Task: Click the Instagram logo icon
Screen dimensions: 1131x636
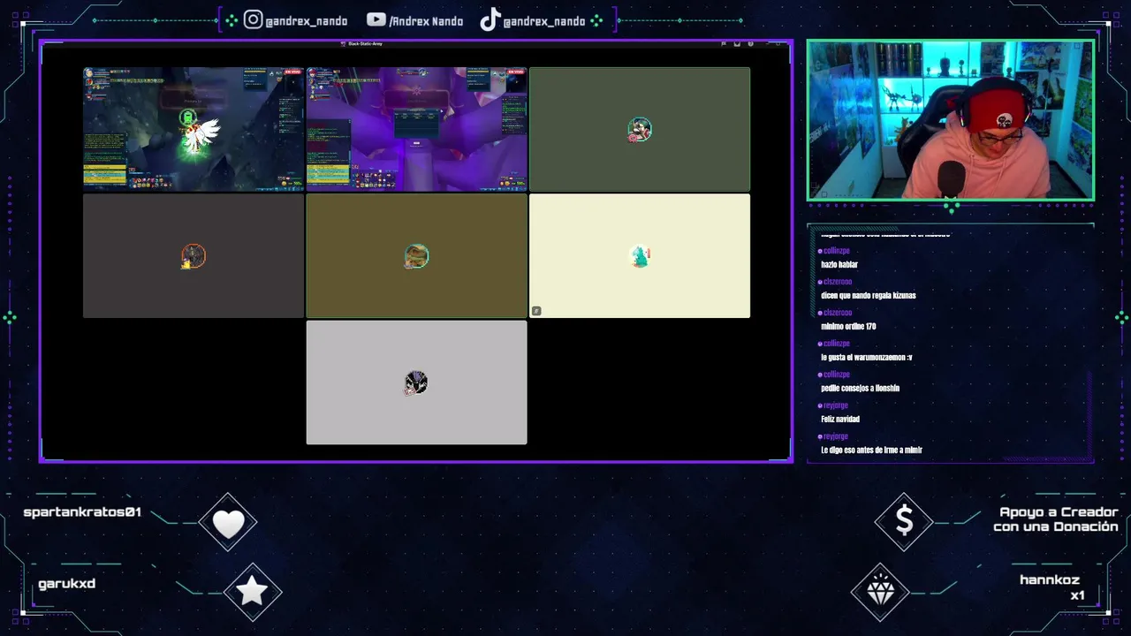Action: pos(253,19)
